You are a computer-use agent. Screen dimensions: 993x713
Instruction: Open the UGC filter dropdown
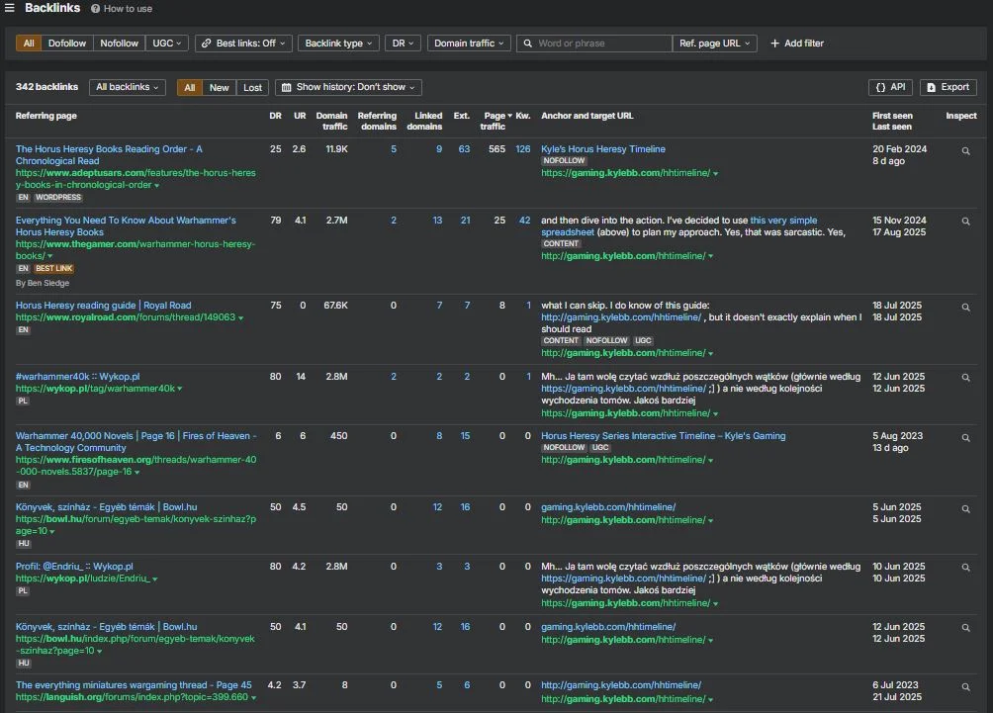pyautogui.click(x=167, y=44)
